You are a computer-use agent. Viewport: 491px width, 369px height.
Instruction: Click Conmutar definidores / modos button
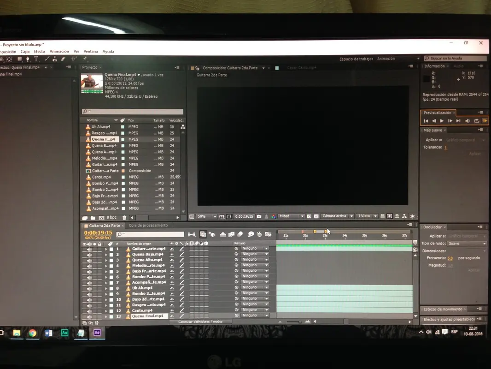pyautogui.click(x=200, y=321)
